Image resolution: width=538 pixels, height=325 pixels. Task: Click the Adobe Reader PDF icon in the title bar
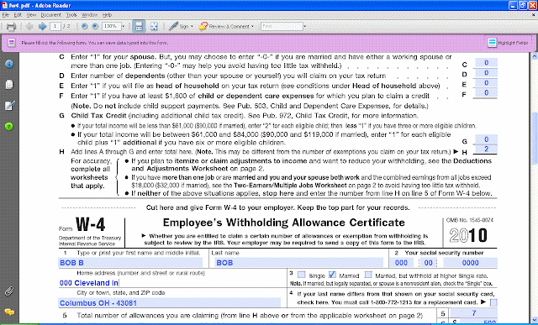pos(5,5)
